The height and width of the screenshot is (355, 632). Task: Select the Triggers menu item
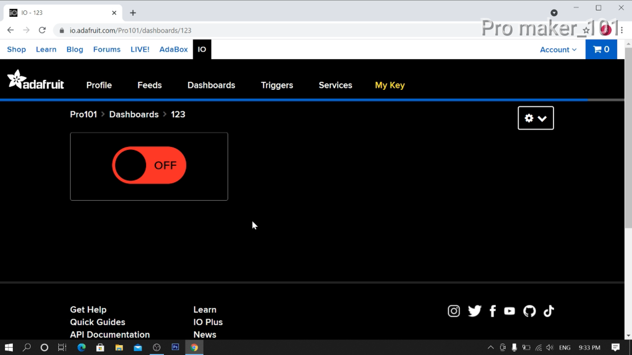pos(277,85)
